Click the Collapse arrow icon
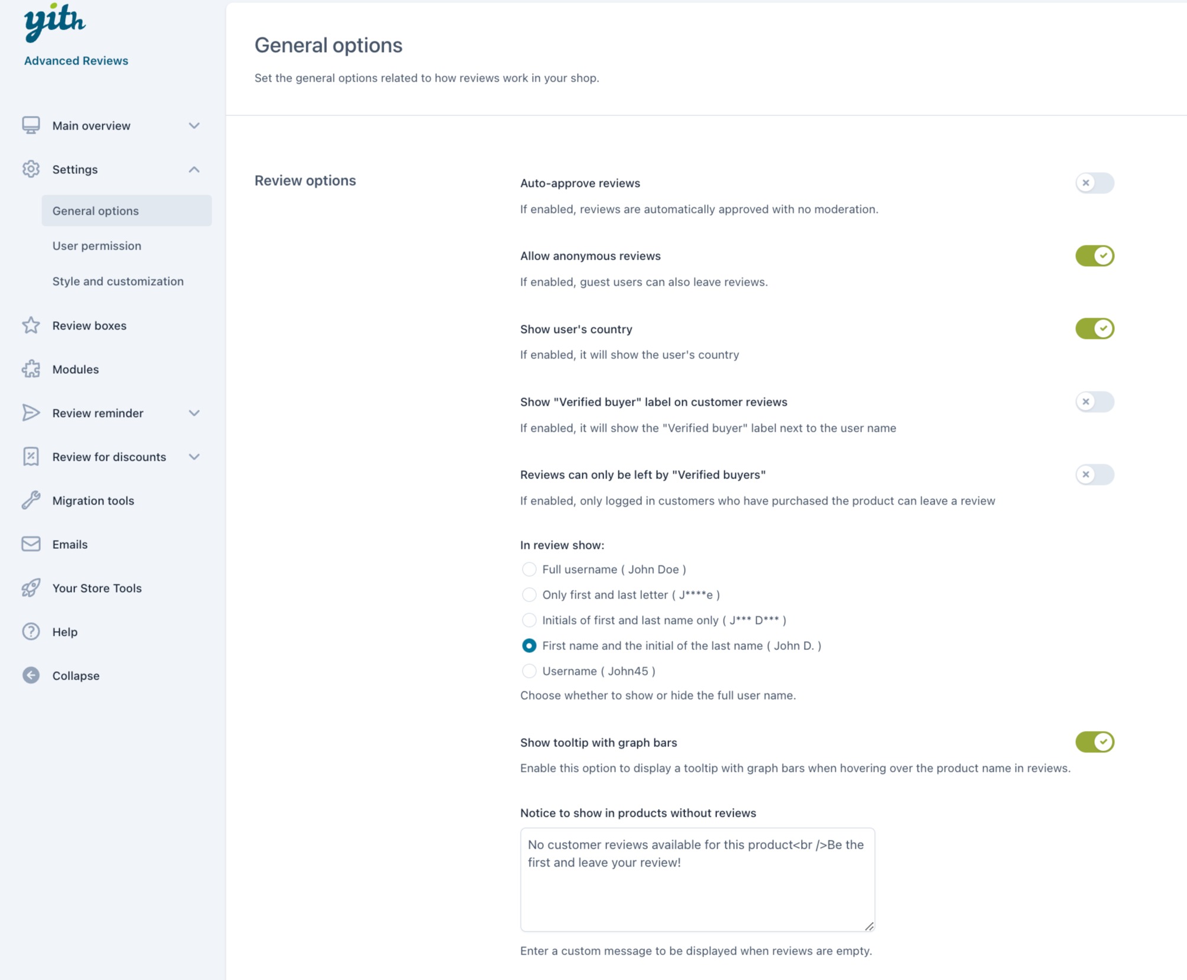1187x980 pixels. point(31,675)
